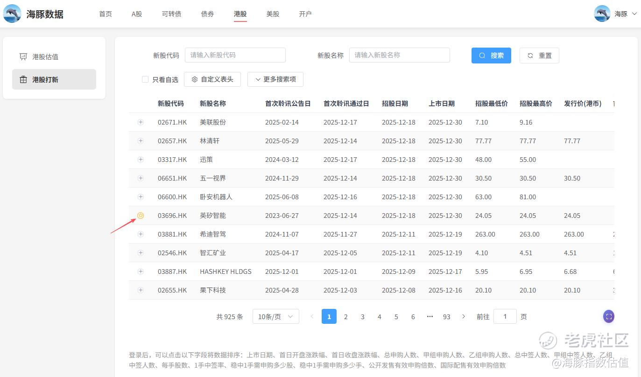Image resolution: width=641 pixels, height=377 pixels.
Task: Open the 海豚 user account dropdown
Action: pyautogui.click(x=625, y=14)
